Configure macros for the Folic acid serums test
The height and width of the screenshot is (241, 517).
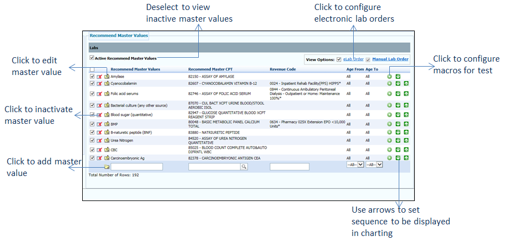389,93
